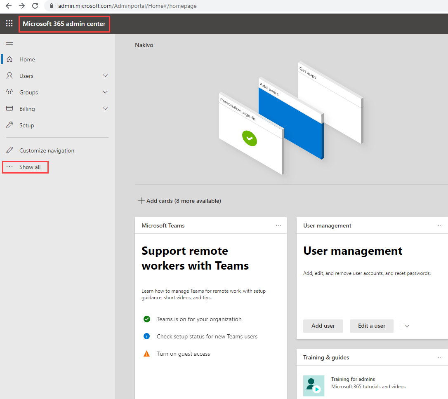
Task: Open Microsoft Teams card ellipsis menu
Action: pyautogui.click(x=278, y=225)
